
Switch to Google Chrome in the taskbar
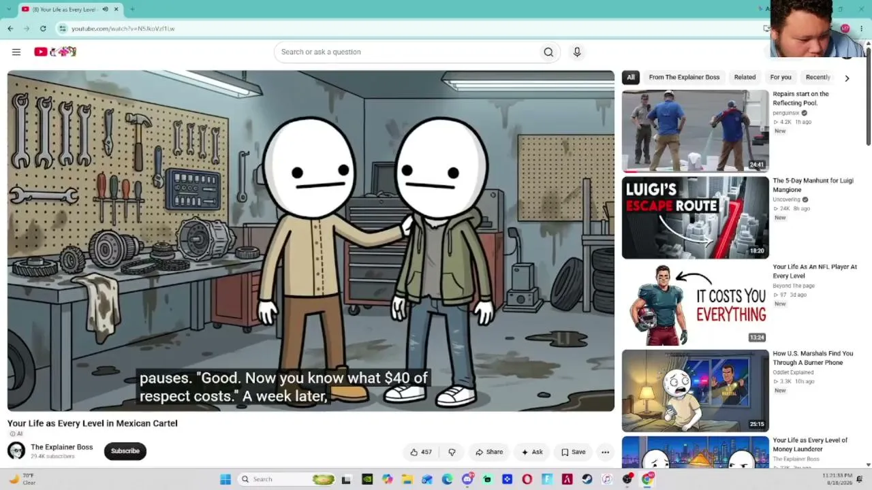point(647,479)
